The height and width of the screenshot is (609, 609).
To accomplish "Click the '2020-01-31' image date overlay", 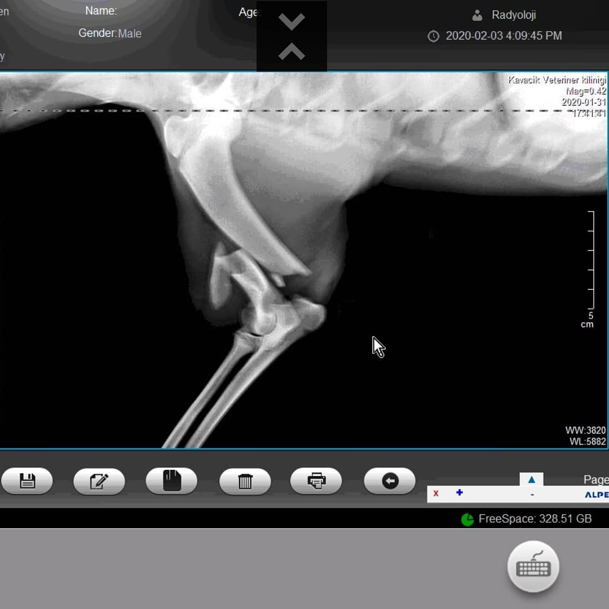I will 584,101.
